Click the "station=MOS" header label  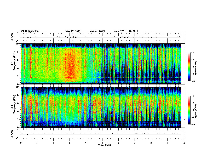click(x=97, y=31)
